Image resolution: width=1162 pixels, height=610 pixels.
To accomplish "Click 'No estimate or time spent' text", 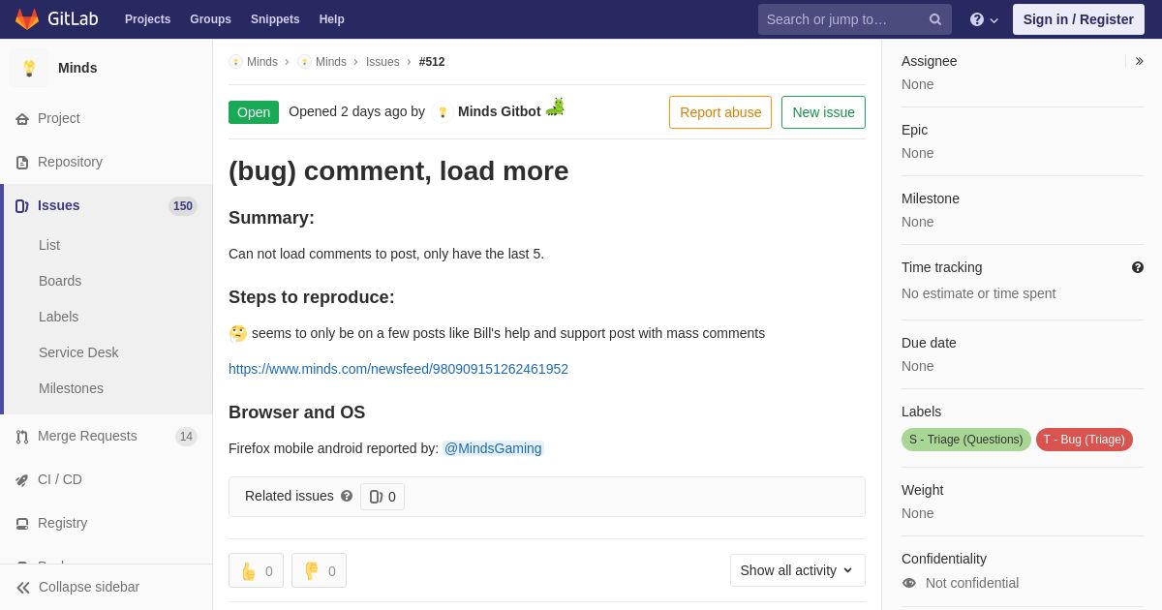I will tap(978, 293).
